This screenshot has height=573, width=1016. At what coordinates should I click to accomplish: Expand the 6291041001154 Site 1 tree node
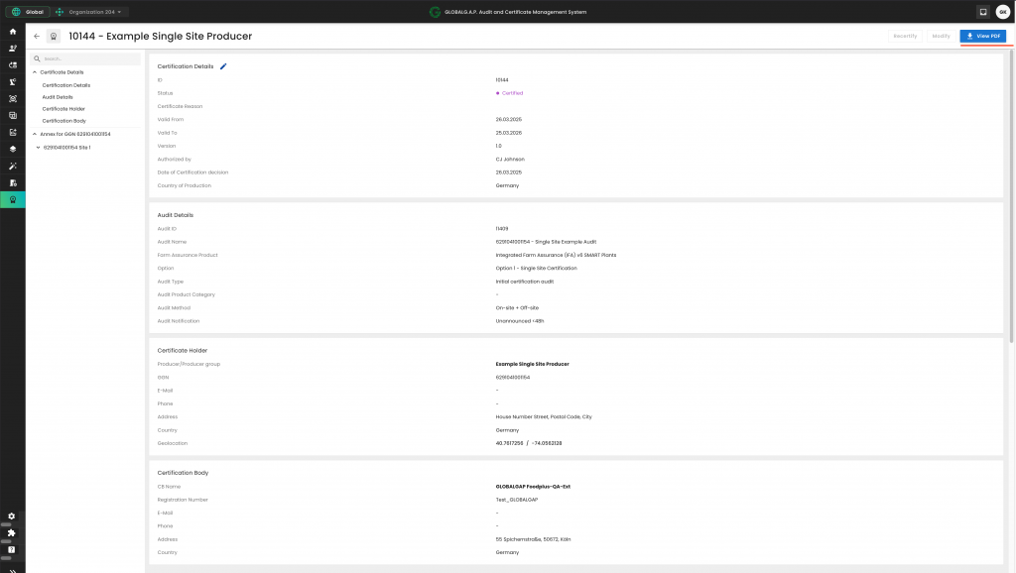(38, 148)
